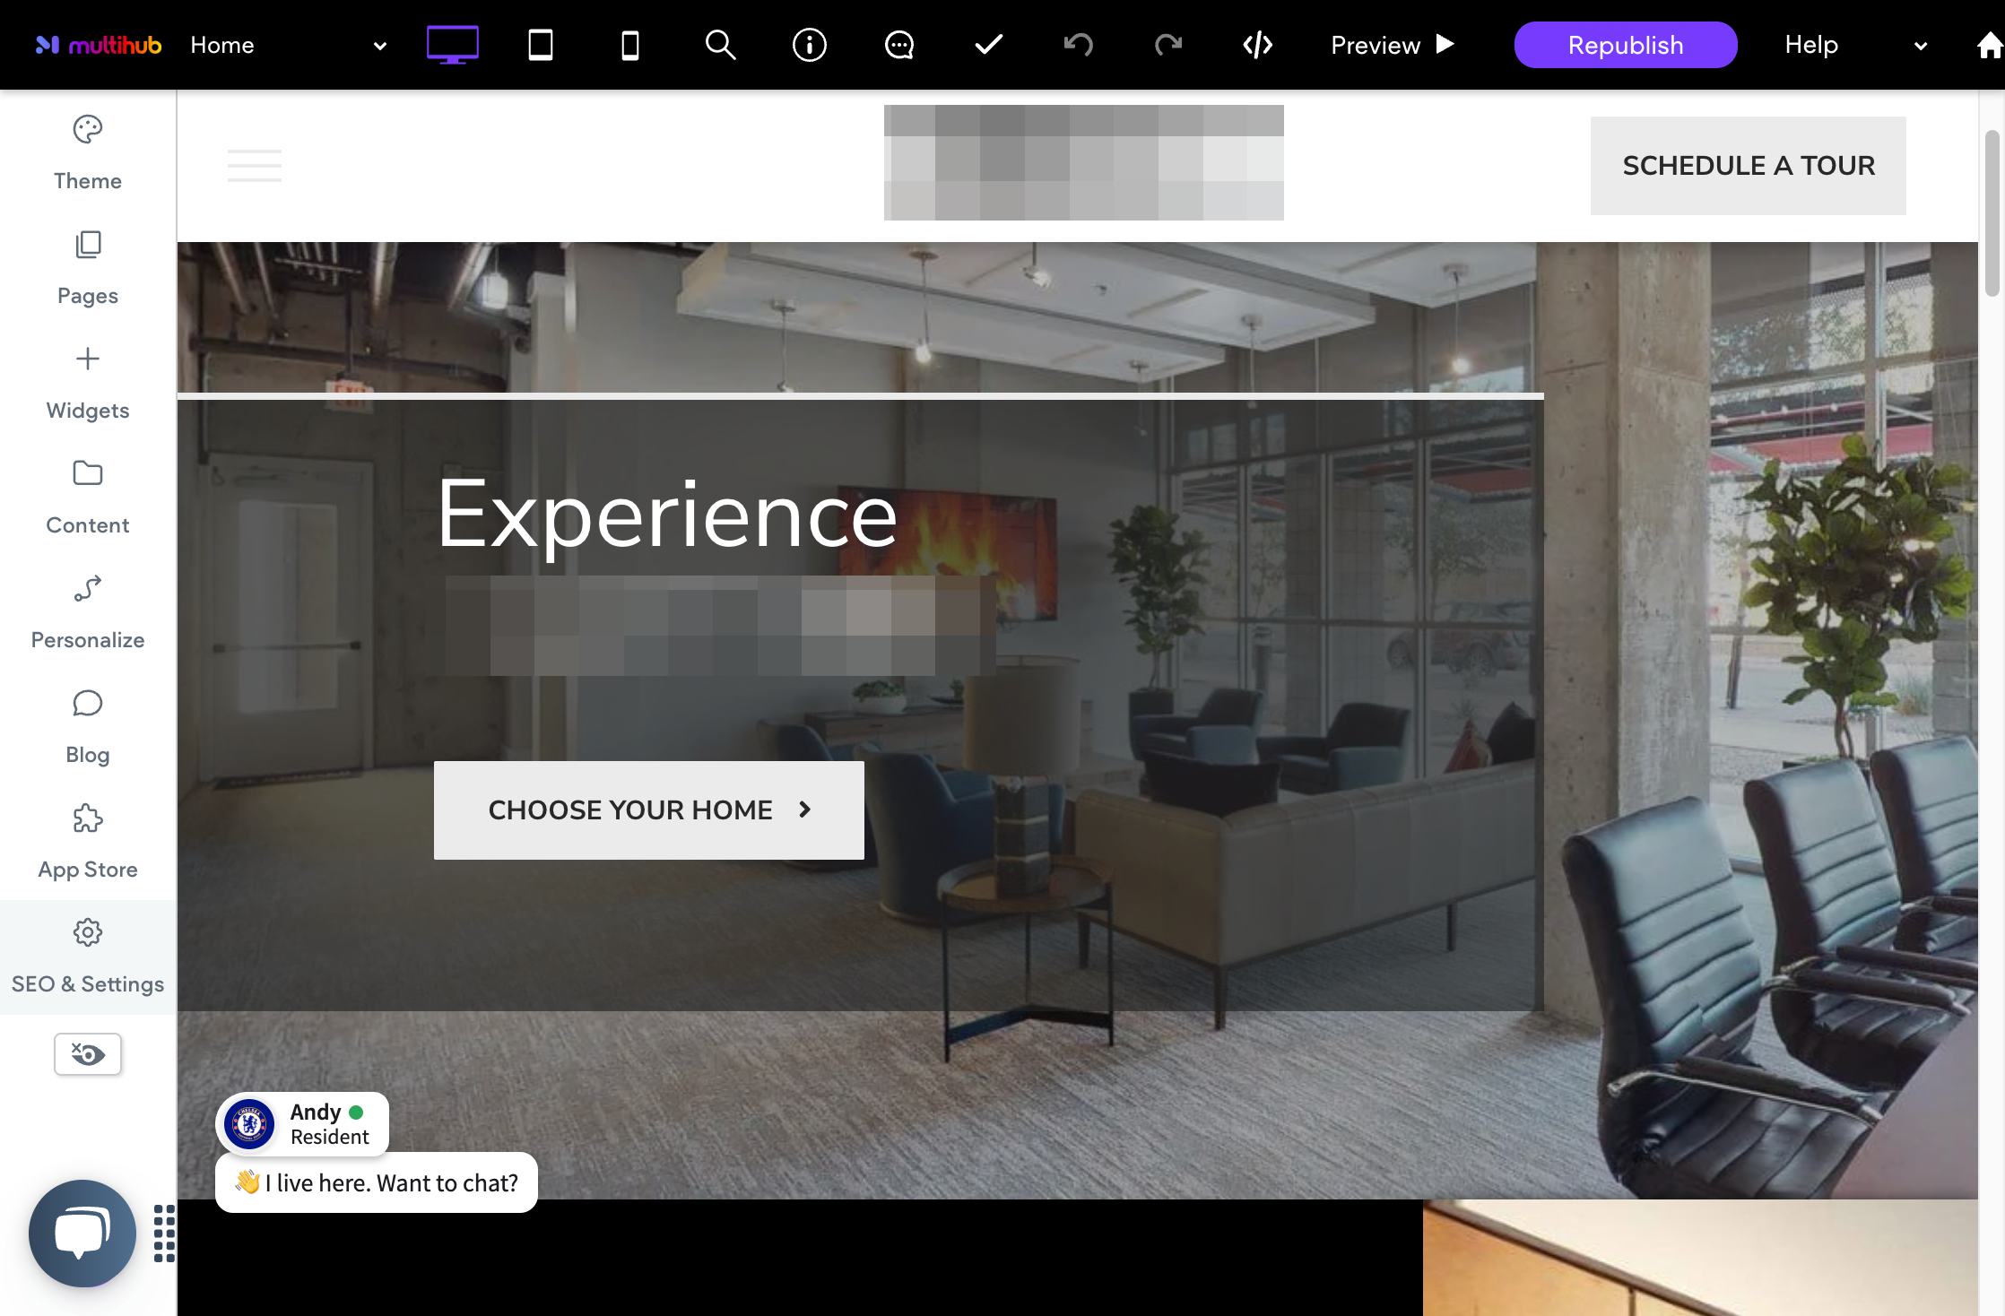2005x1316 pixels.
Task: Open the Personalize panel
Action: pos(88,611)
